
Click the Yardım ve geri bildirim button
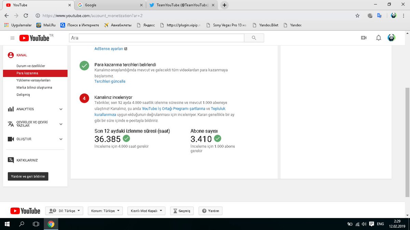pos(28,177)
